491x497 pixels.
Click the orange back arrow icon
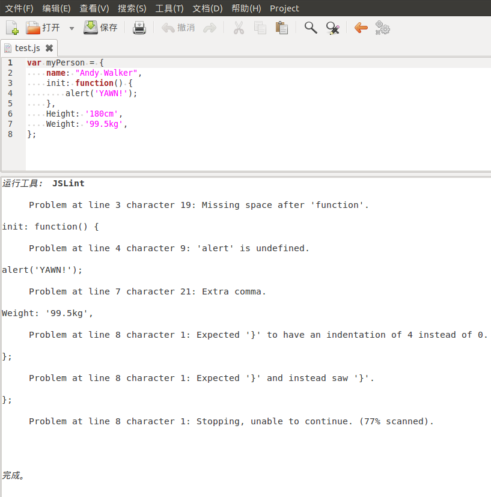361,28
